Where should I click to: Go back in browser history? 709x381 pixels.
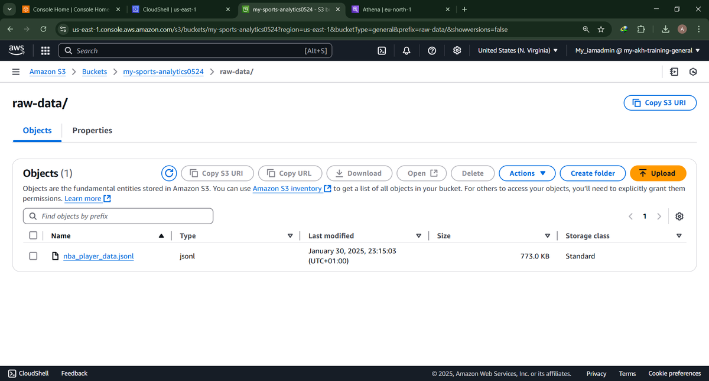[x=11, y=29]
